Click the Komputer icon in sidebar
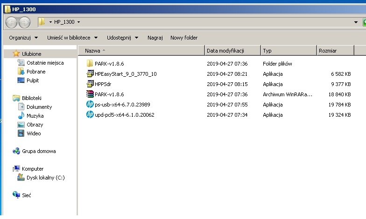This screenshot has width=366, height=219. [x=16, y=168]
